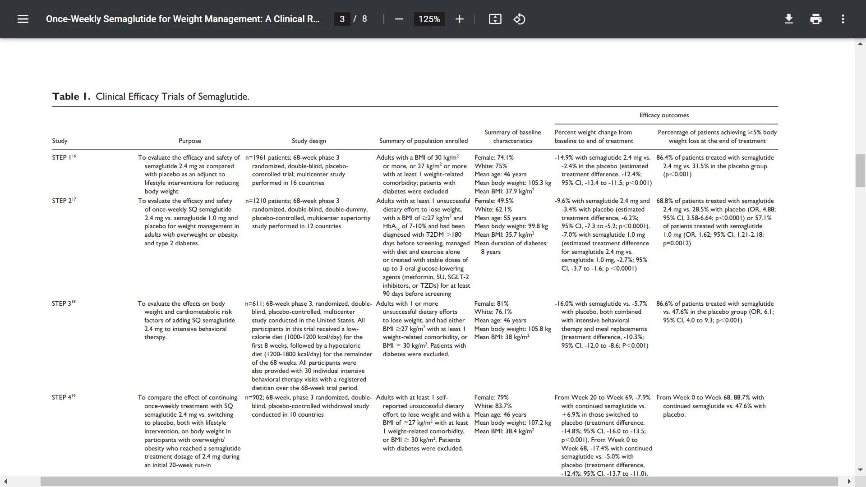Click the STEP 3 study row label
This screenshot has width=866, height=487.
pos(64,303)
